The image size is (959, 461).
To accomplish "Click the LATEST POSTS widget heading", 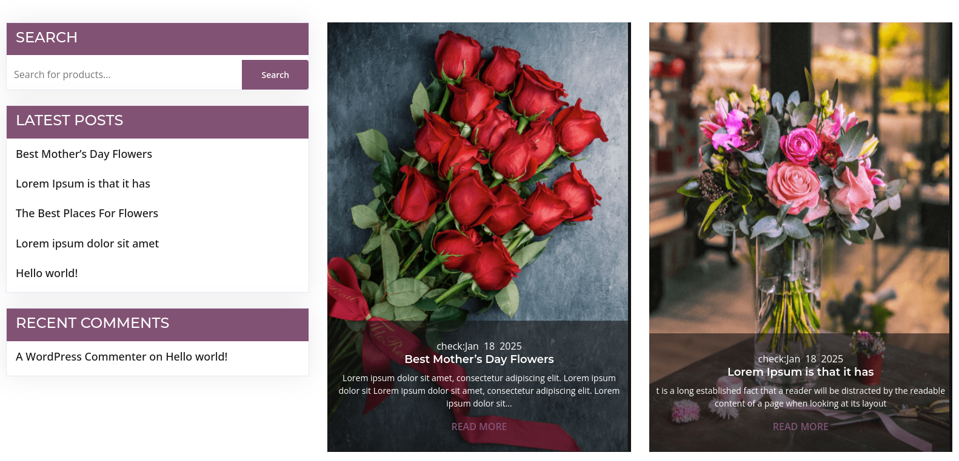I will pyautogui.click(x=69, y=120).
